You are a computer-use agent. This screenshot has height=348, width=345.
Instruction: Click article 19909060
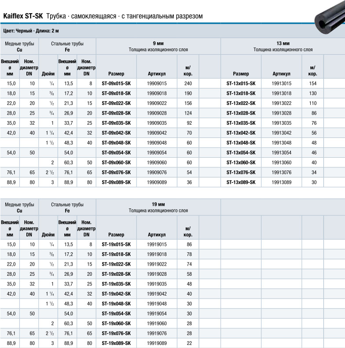click(157, 163)
